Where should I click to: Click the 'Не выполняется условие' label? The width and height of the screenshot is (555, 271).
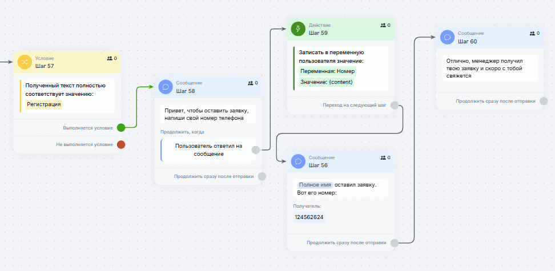point(85,145)
